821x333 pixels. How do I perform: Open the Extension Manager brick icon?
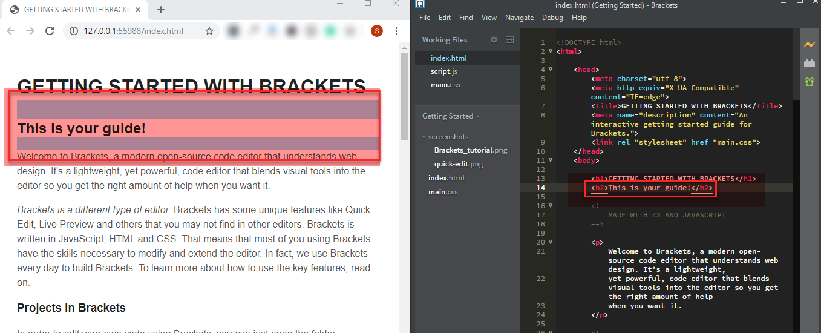pos(809,63)
